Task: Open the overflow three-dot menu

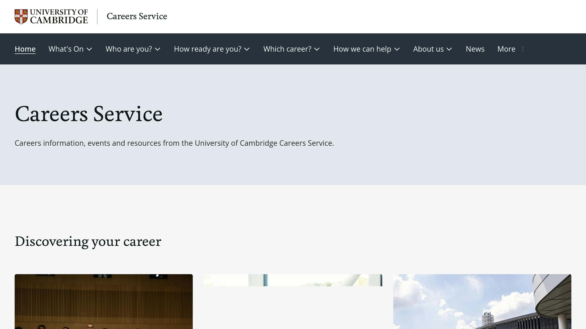Action: point(523,49)
